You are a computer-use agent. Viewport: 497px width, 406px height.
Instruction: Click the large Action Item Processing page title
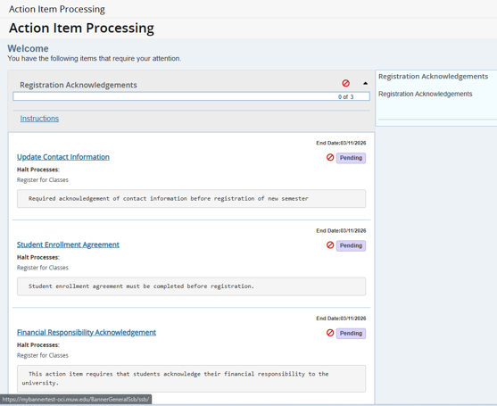tap(81, 29)
